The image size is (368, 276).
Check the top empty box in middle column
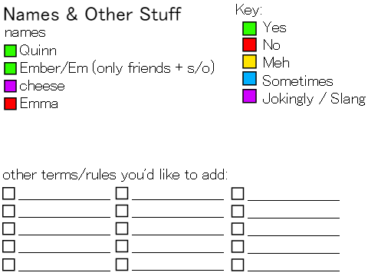coord(122,193)
